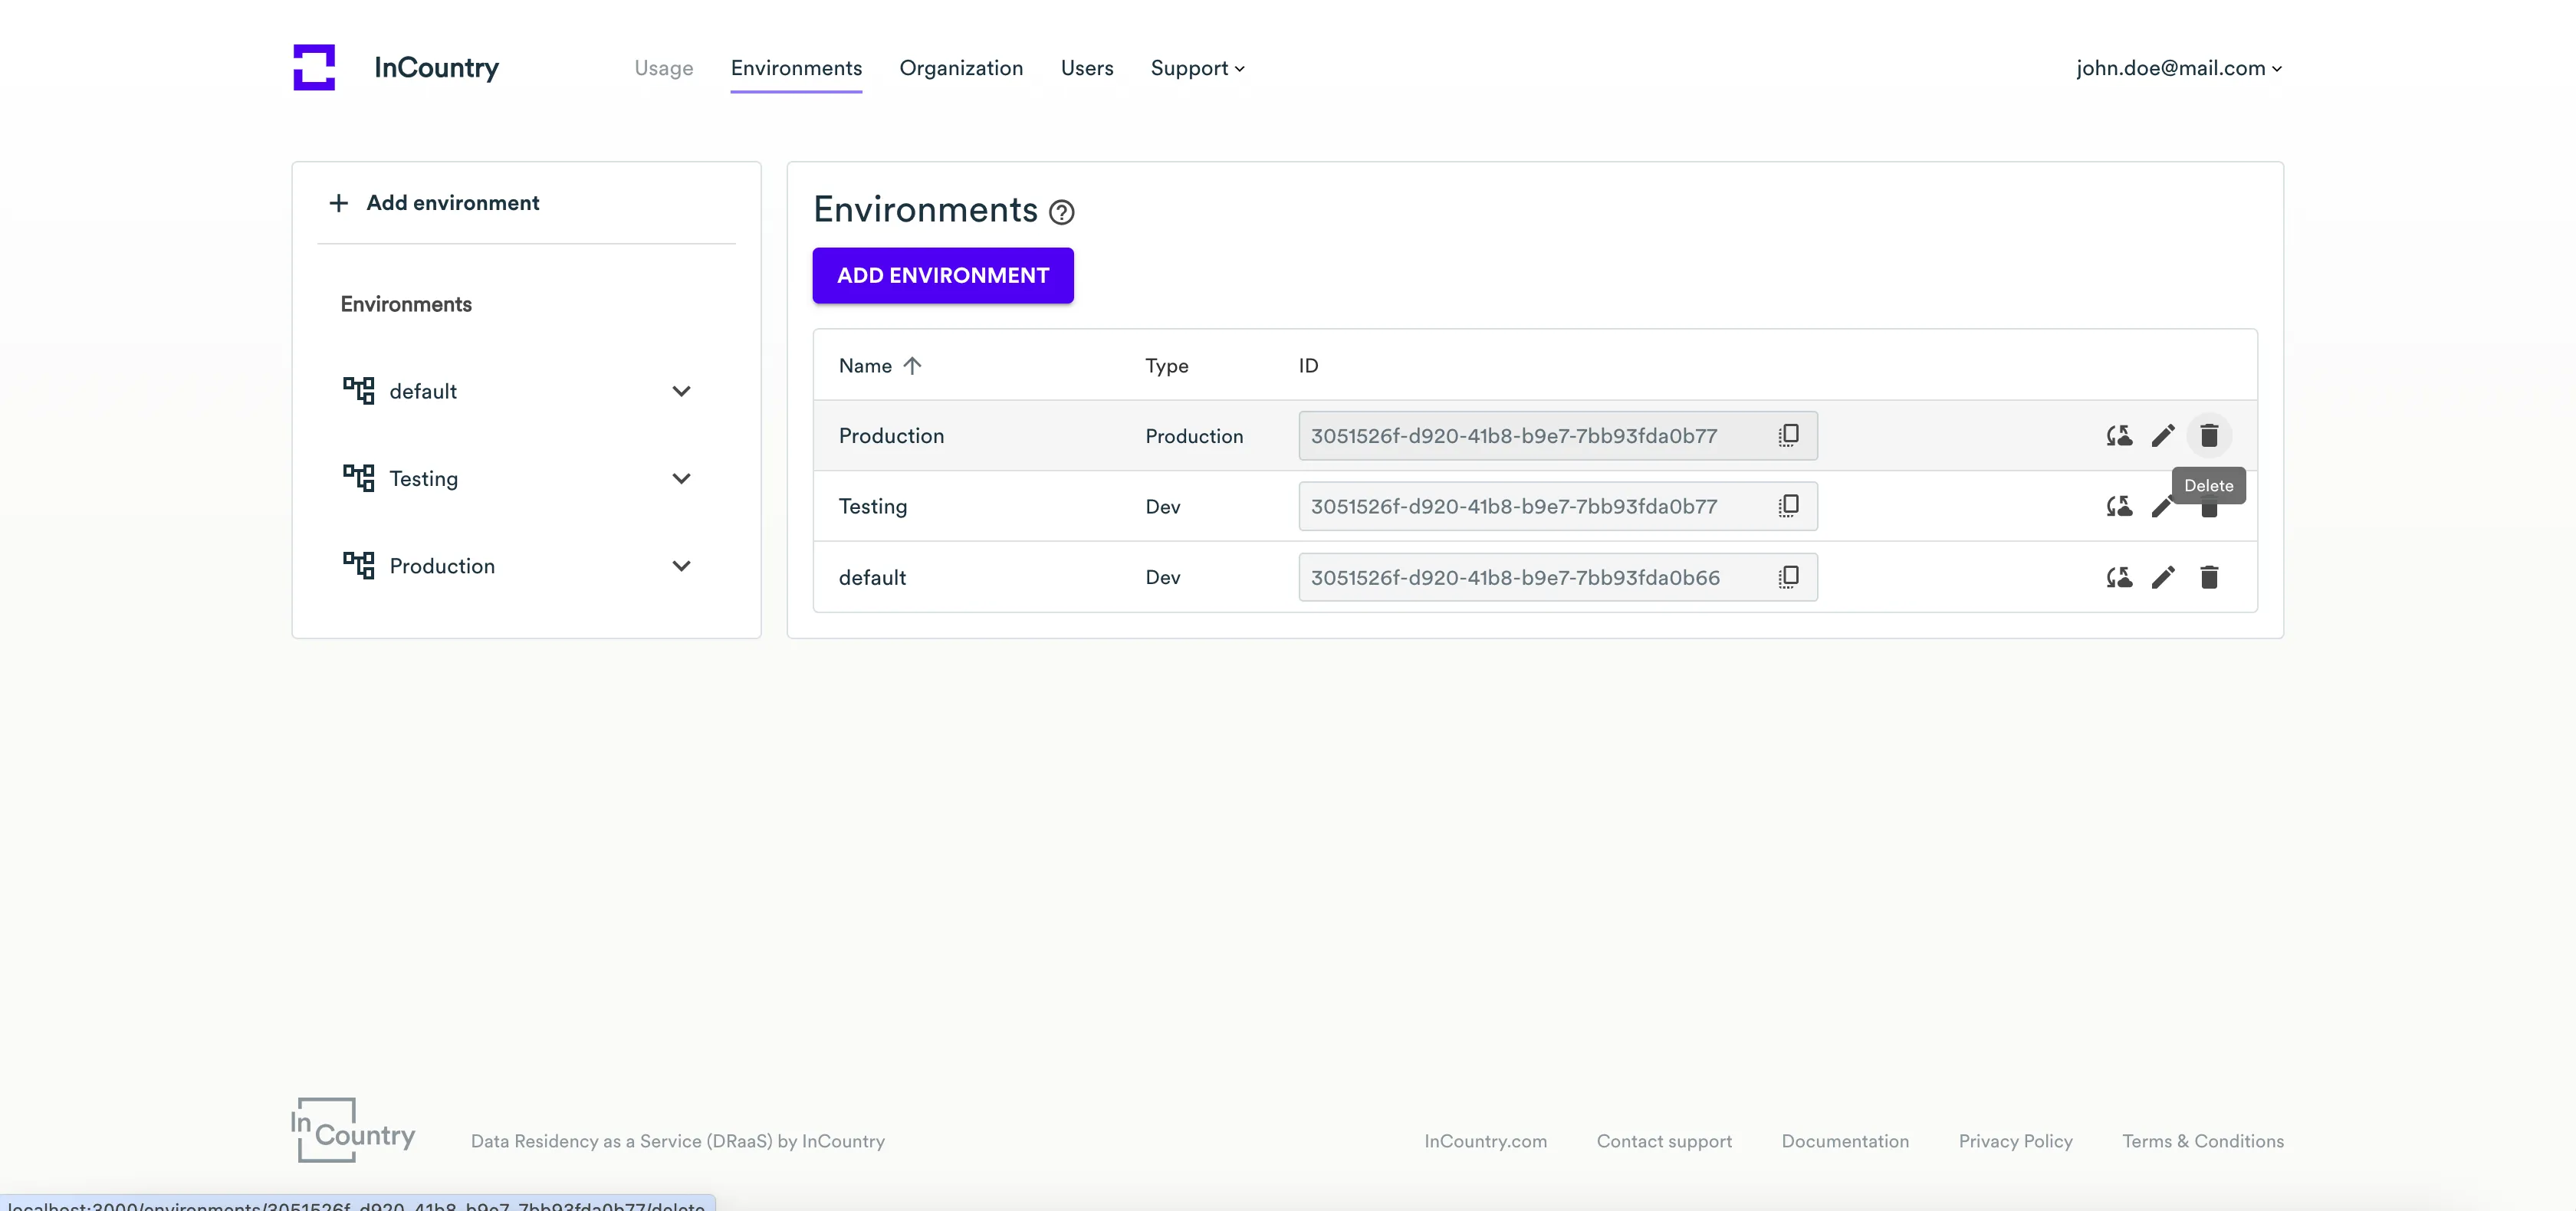Screen dimensions: 2576x1211
Task: Expand the Testing environment in sidebar
Action: [x=681, y=479]
